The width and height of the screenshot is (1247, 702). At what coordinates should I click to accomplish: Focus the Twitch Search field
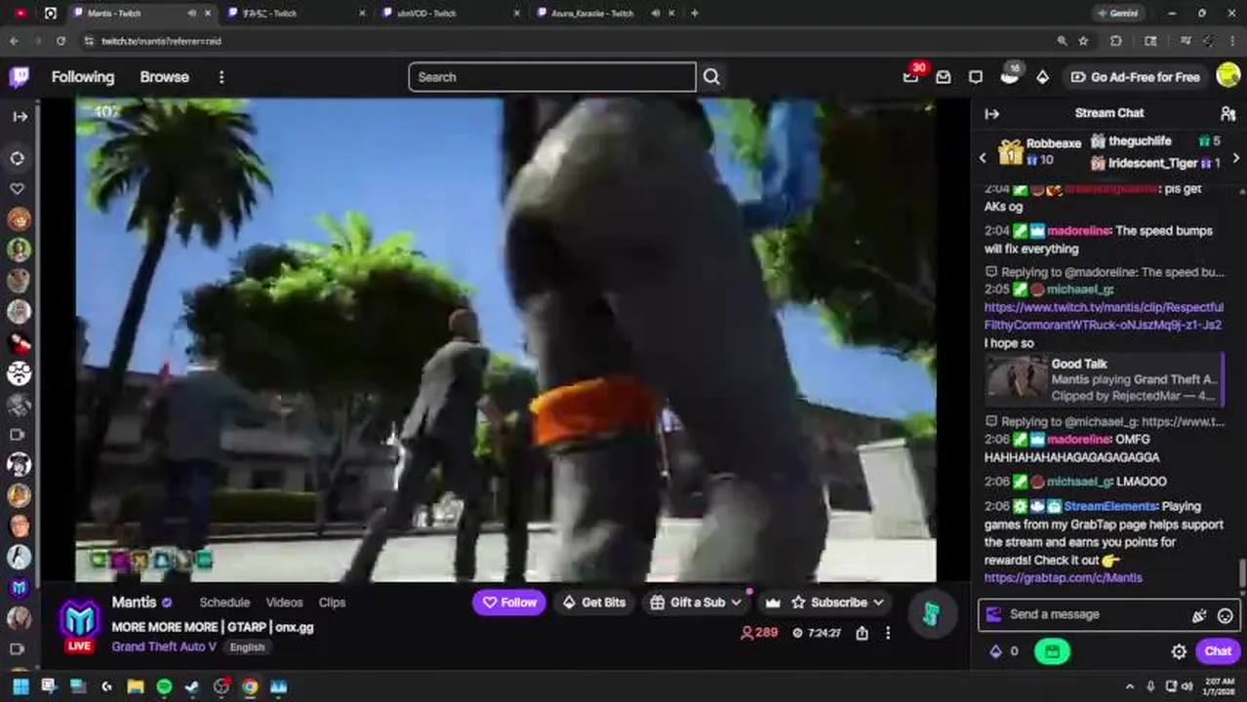tap(552, 77)
